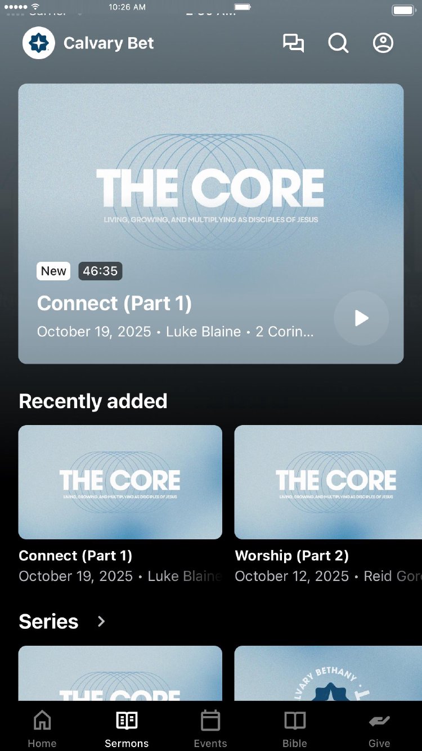The image size is (422, 751).
Task: Open the Bible tab icon
Action: click(295, 721)
